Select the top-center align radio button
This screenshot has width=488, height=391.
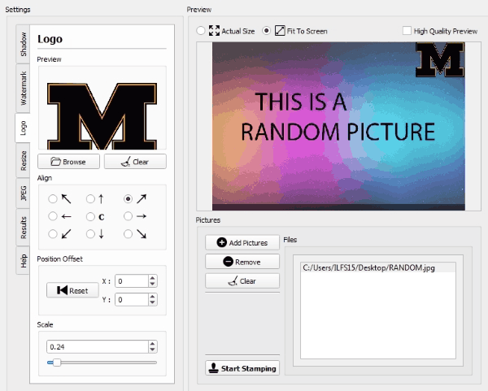90,199
